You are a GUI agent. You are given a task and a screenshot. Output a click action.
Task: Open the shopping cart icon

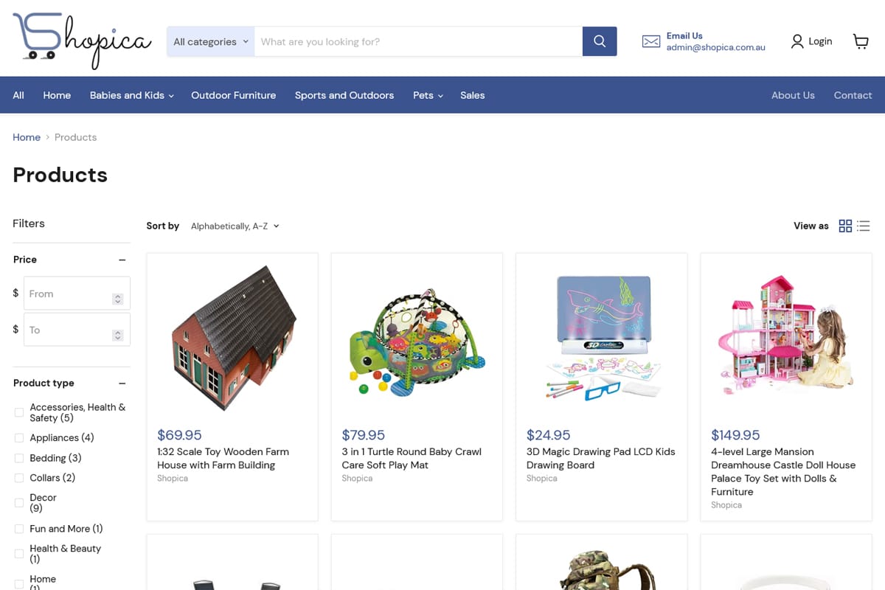pyautogui.click(x=861, y=41)
